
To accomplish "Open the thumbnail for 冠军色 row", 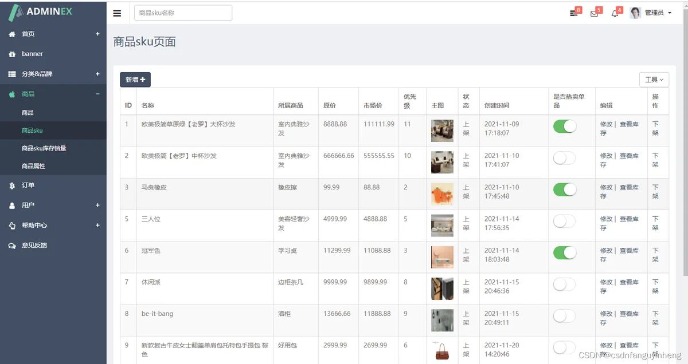I will tap(442, 257).
